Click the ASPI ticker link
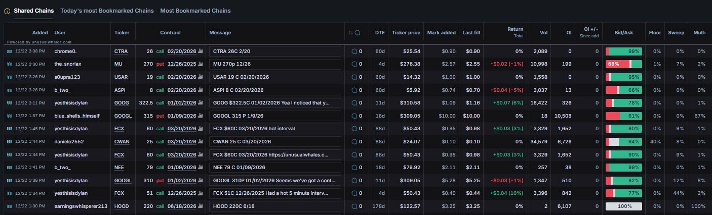 [x=120, y=90]
